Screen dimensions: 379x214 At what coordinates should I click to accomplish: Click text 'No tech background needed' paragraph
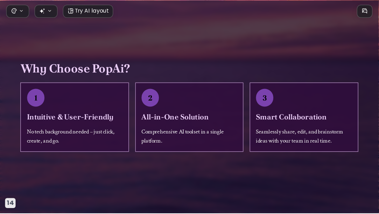pos(71,136)
